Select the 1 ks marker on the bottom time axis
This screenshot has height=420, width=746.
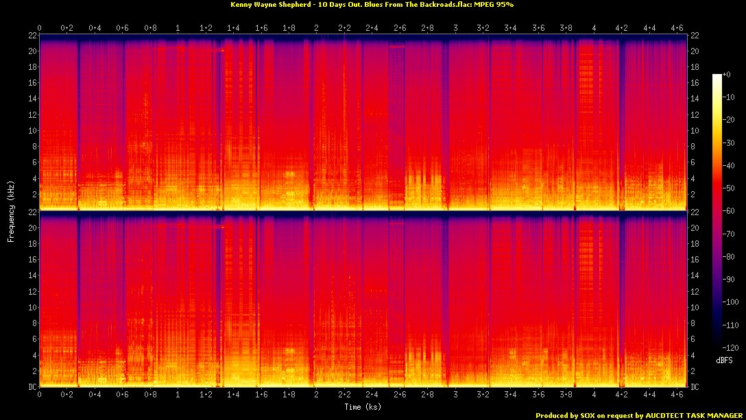178,395
